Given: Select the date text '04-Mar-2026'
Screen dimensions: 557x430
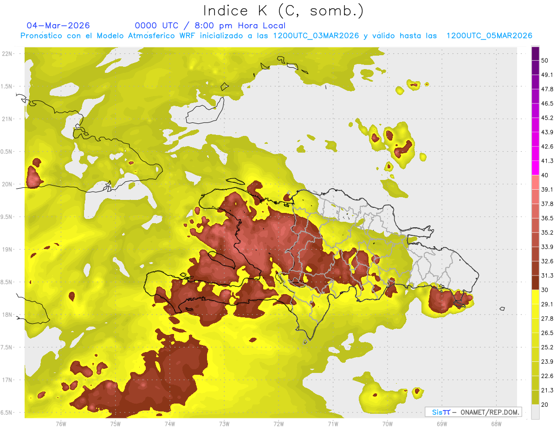Looking at the screenshot, I should (58, 26).
